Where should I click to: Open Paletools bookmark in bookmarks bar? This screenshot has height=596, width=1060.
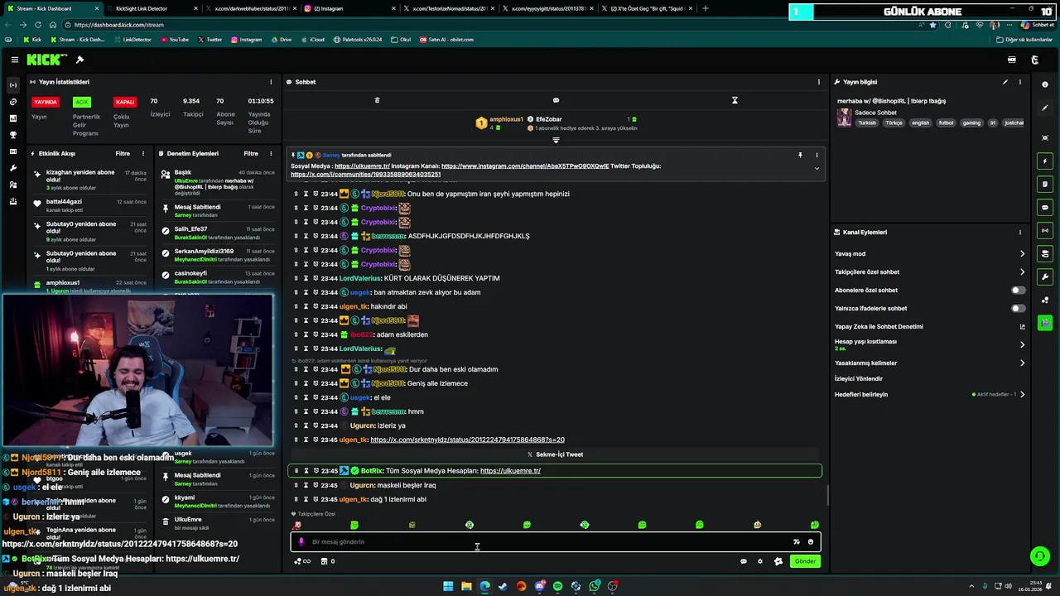click(x=358, y=40)
